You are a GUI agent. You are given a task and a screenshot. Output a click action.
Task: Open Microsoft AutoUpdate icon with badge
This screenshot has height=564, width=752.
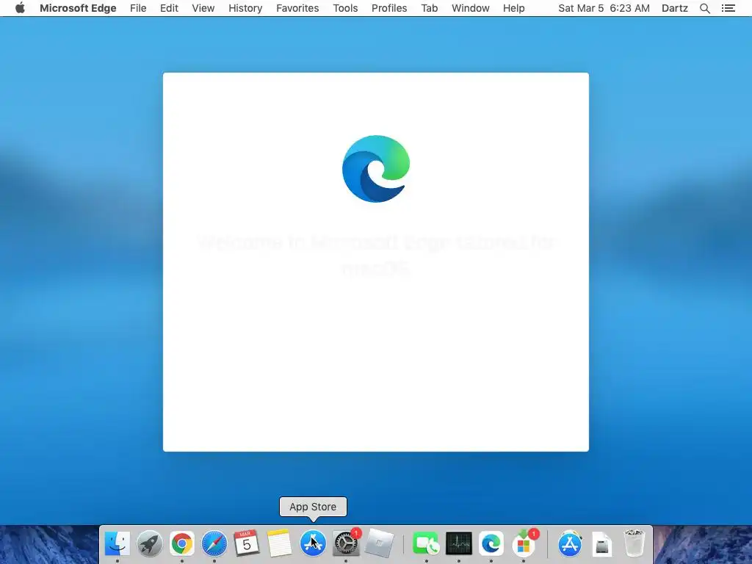(x=524, y=544)
